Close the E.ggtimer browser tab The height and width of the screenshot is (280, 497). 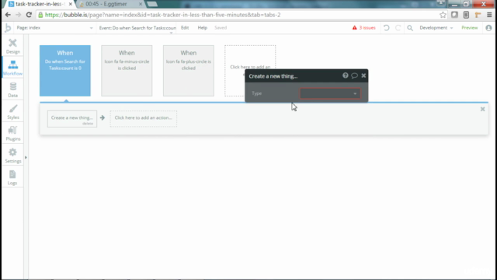[141, 4]
